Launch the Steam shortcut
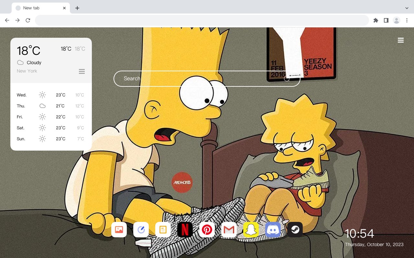The width and height of the screenshot is (414, 258). (x=295, y=230)
